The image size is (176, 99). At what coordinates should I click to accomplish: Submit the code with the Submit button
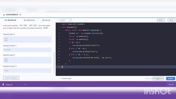[170, 78]
